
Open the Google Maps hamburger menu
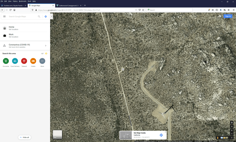(x=4, y=16)
